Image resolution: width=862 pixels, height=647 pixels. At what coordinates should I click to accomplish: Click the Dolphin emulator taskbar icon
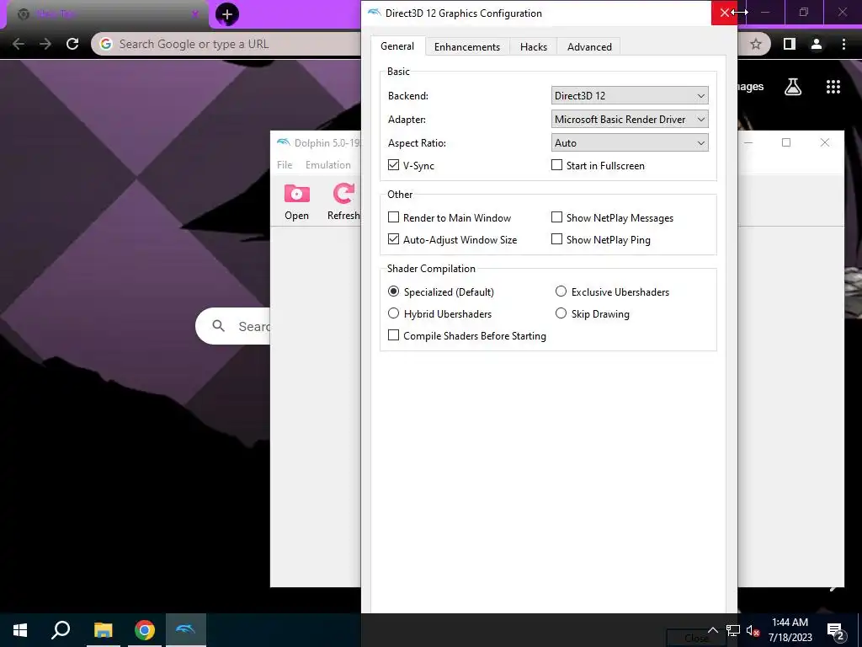[x=186, y=630]
